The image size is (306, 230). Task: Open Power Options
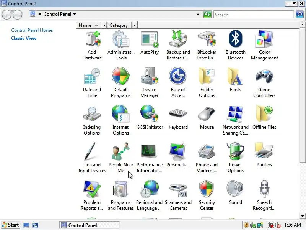pyautogui.click(x=235, y=158)
